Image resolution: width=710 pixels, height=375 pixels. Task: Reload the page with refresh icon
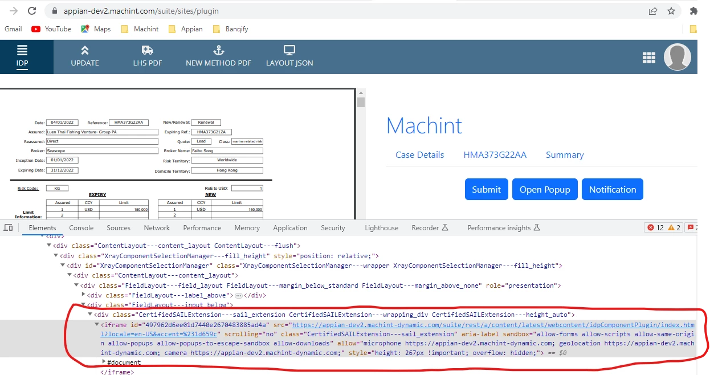[32, 11]
